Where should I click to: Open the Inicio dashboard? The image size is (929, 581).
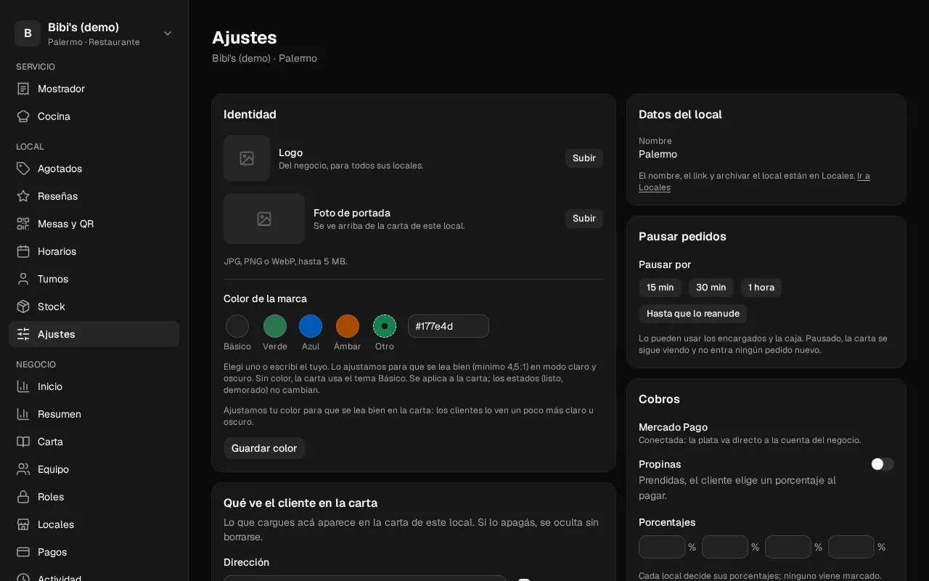(x=94, y=386)
